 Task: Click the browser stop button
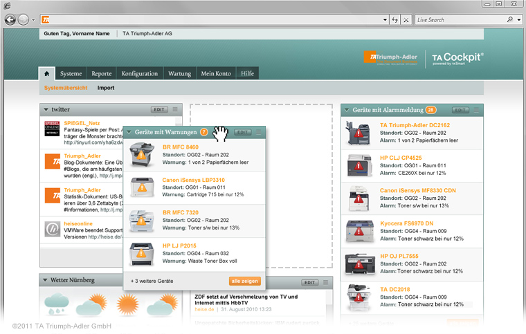click(406, 20)
